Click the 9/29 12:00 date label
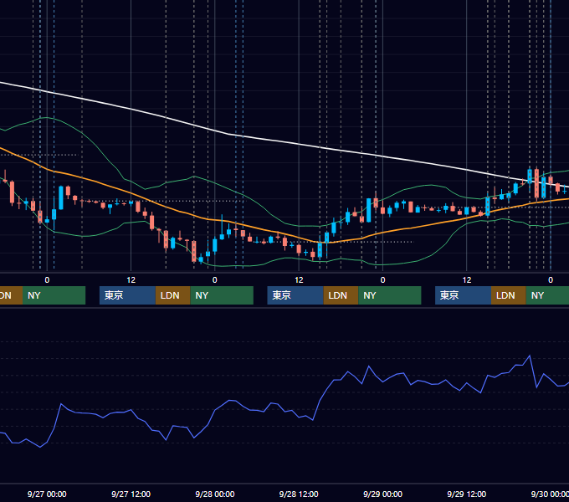The height and width of the screenshot is (502, 569). click(x=467, y=494)
